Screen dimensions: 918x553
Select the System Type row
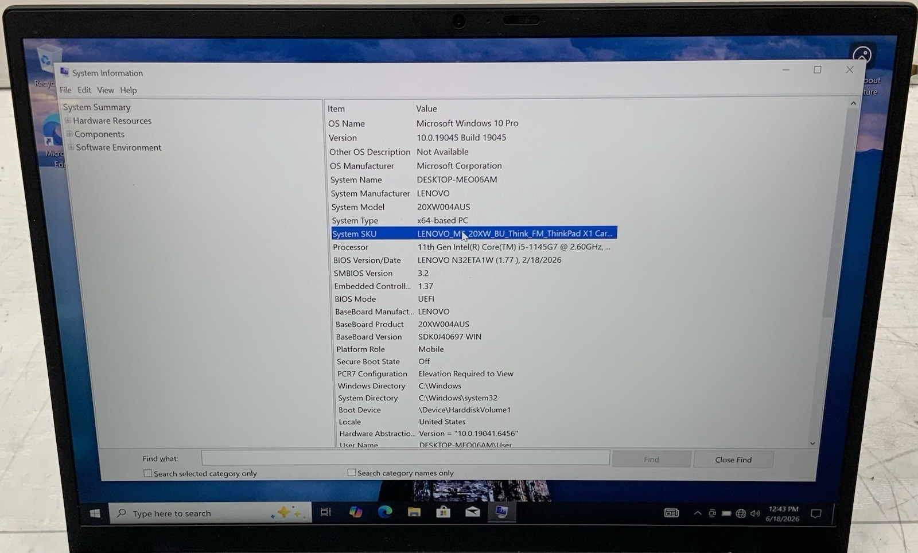pyautogui.click(x=400, y=220)
